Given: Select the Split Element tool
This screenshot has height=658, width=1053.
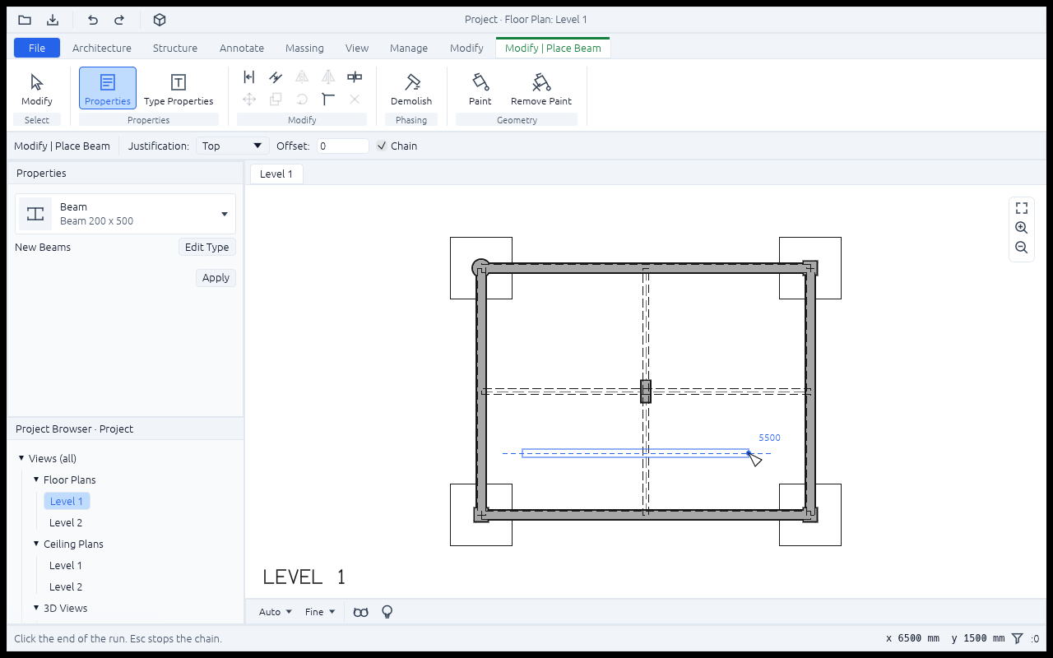Looking at the screenshot, I should [x=355, y=77].
